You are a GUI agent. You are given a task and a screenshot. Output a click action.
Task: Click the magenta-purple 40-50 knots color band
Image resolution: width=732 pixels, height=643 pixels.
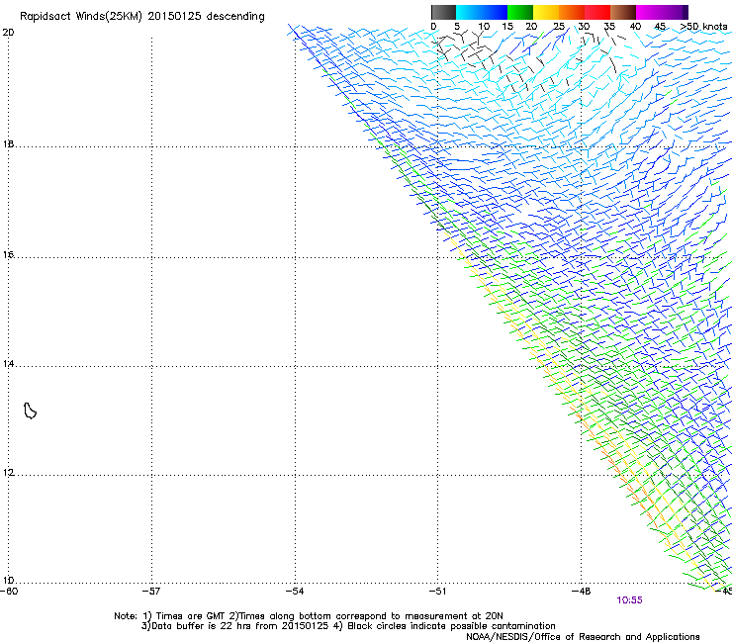662,12
